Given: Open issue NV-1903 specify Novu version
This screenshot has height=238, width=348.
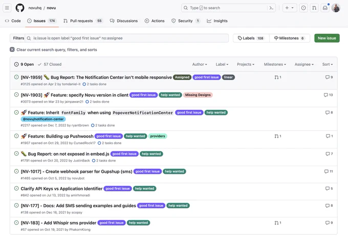Looking at the screenshot, I should 75,95.
